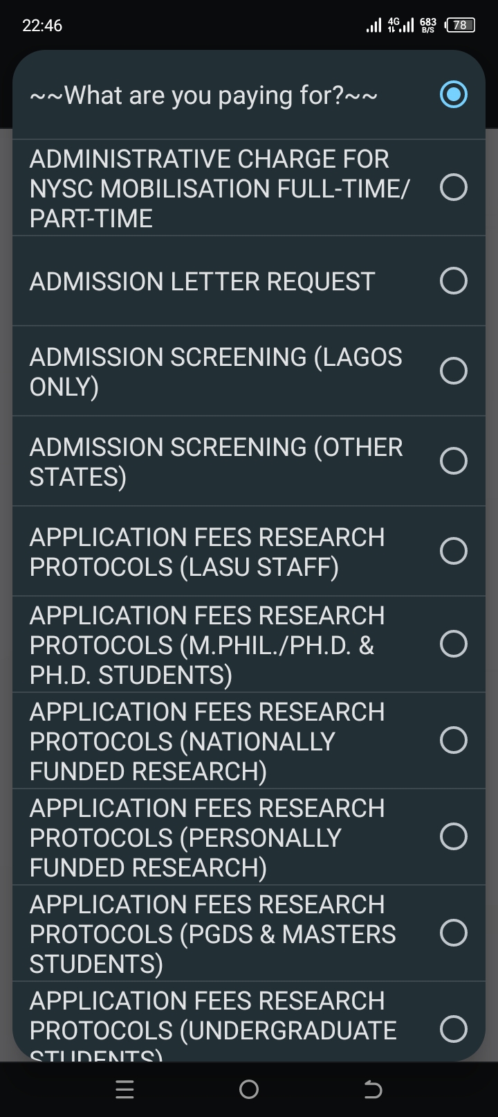This screenshot has width=498, height=1117.
Task: Tap ADMISSION SCREENING (LAGOS ONLY) option text
Action: tap(215, 371)
